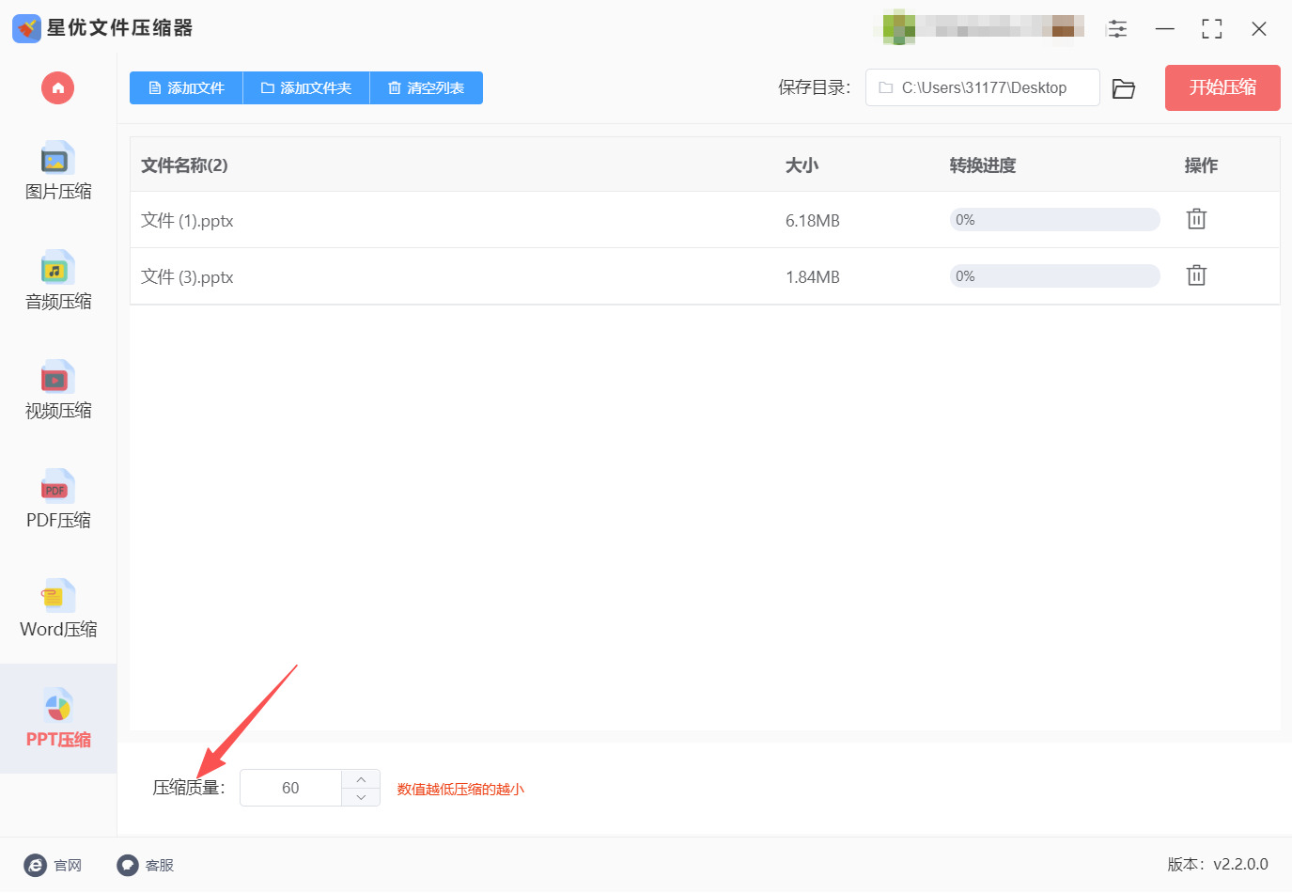Click the 1.84MB size cell

tap(813, 277)
